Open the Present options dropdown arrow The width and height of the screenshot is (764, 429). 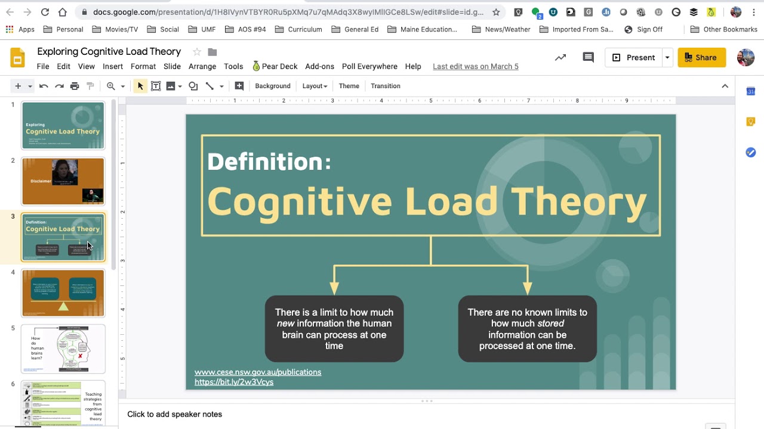[667, 58]
